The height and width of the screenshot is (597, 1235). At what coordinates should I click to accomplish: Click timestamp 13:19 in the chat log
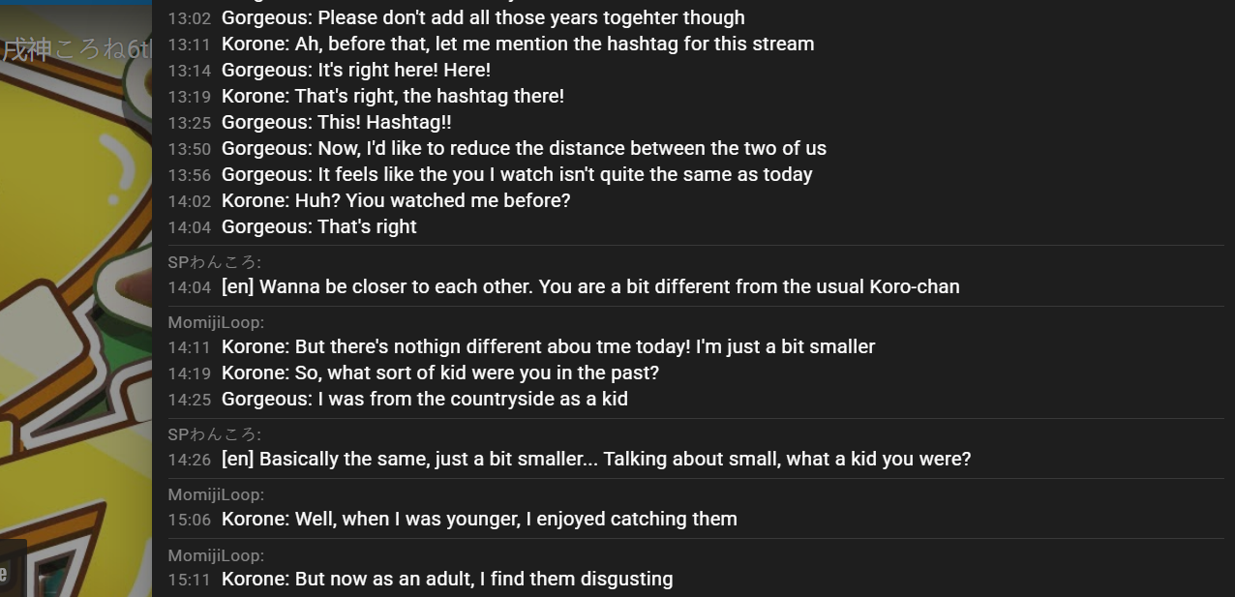click(x=189, y=97)
